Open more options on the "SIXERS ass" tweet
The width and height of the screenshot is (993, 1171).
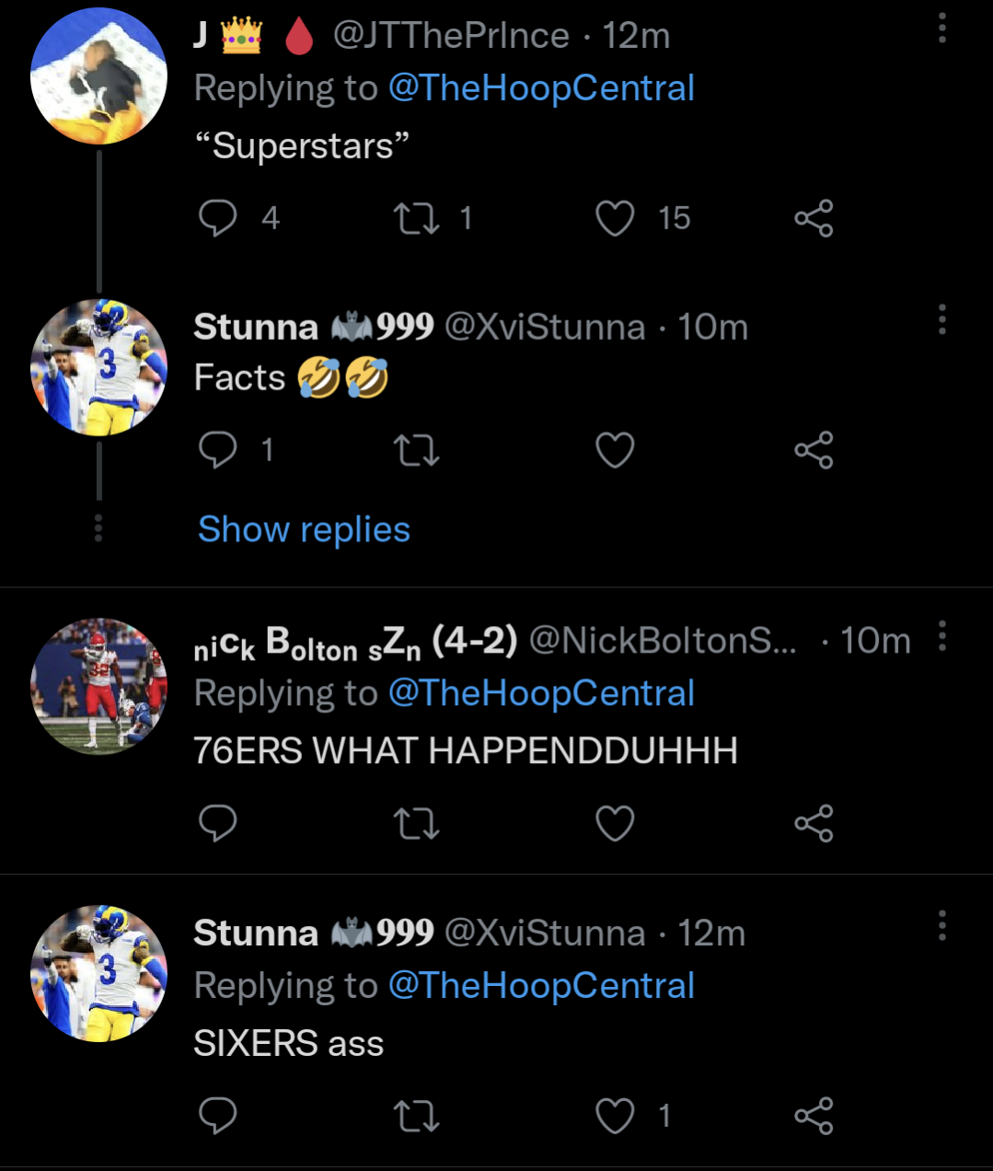tap(941, 925)
